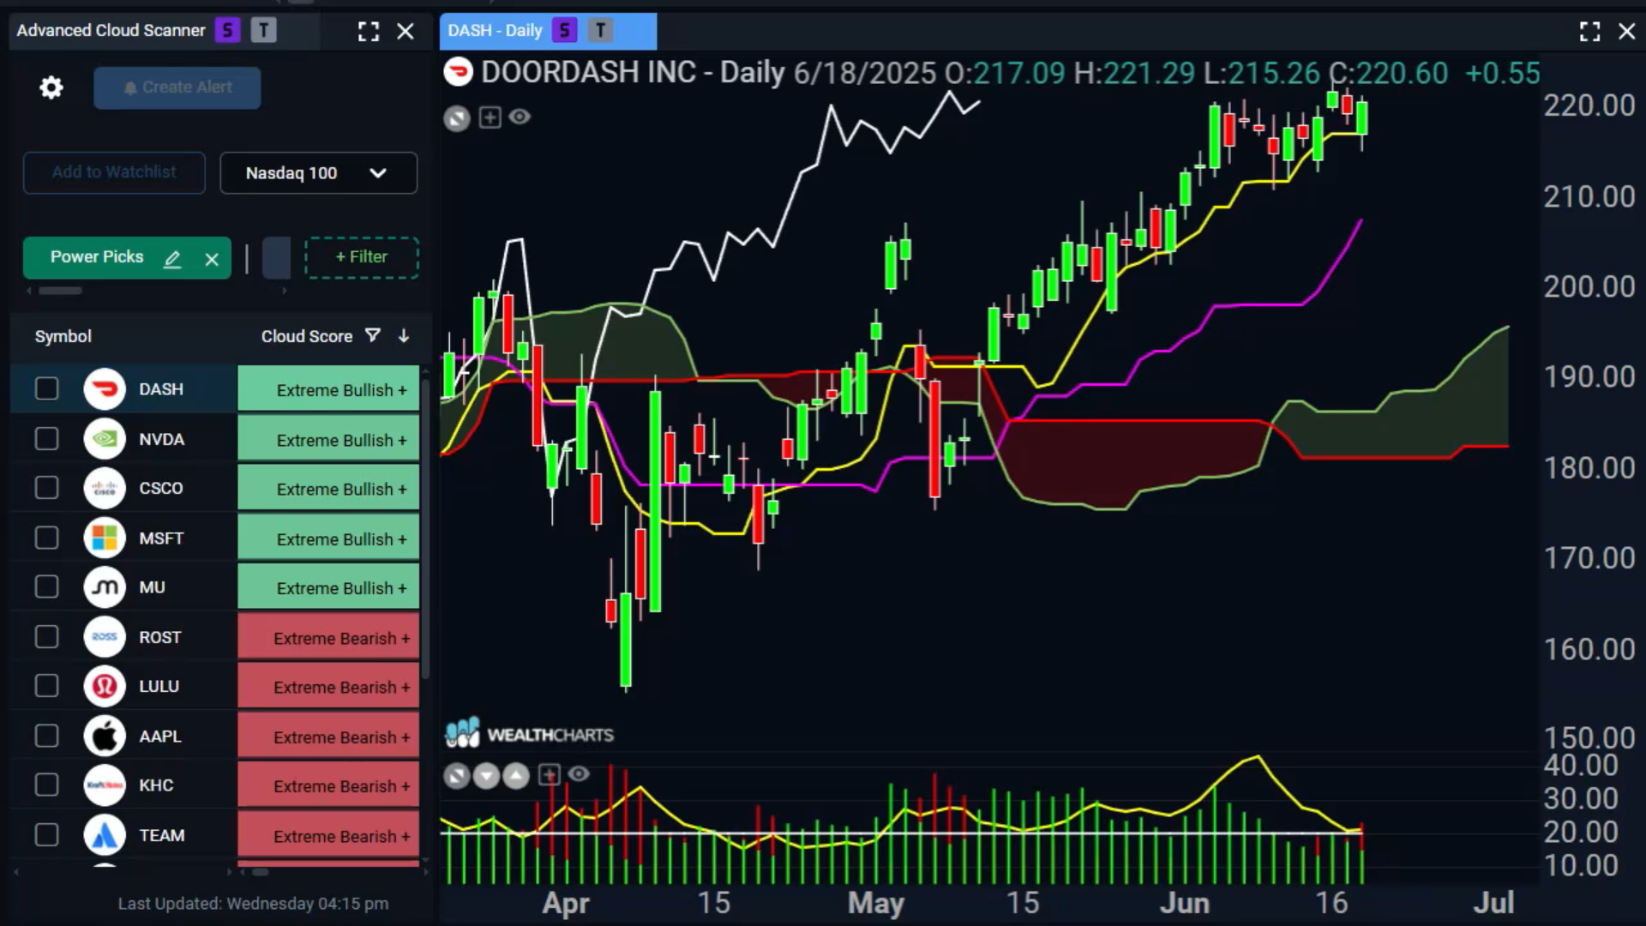Sort Cloud Score column with down arrow

pos(403,335)
